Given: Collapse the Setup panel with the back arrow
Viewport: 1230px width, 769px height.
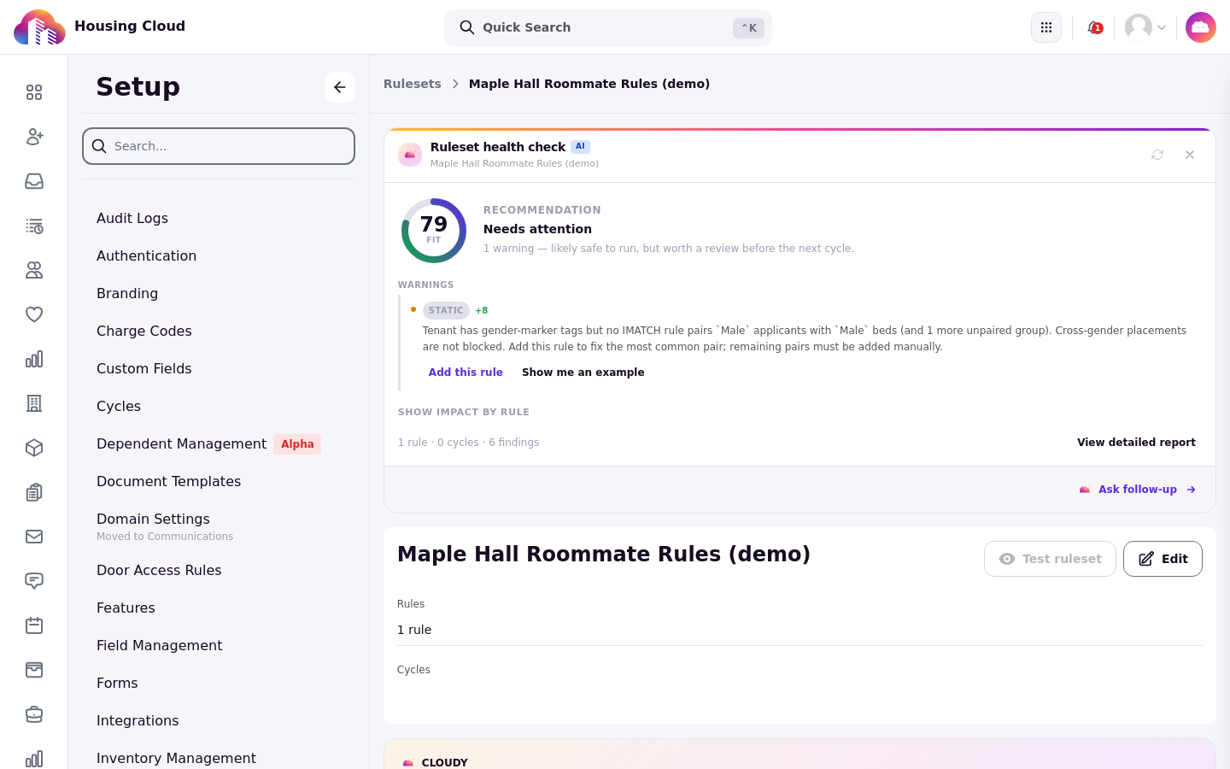Looking at the screenshot, I should tap(340, 87).
